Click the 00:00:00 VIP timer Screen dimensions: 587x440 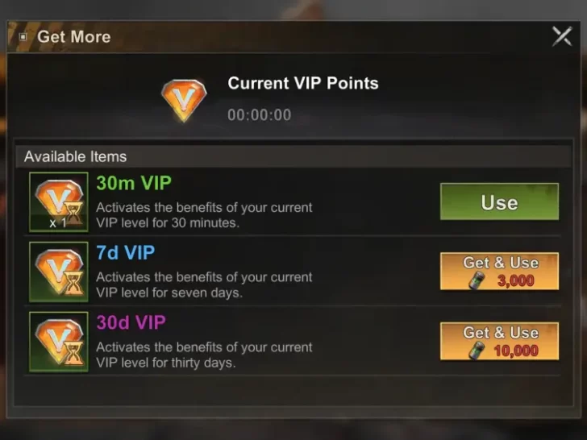click(x=260, y=115)
